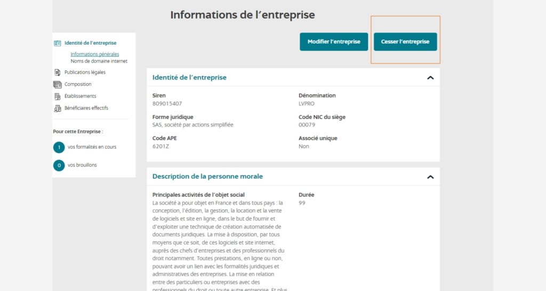The image size is (546, 291).
Task: Click the round badge showing 0
Action: (x=59, y=165)
